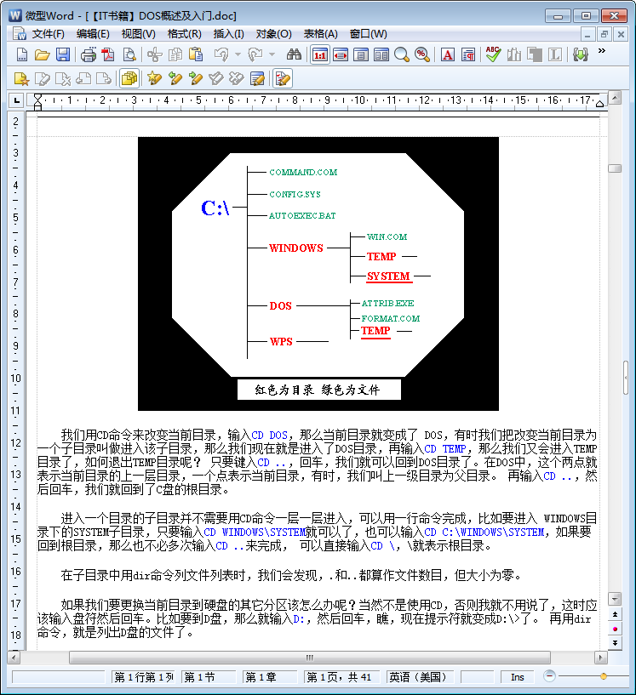Click the blue document with pencil icon
636x695 pixels.
pos(257,79)
